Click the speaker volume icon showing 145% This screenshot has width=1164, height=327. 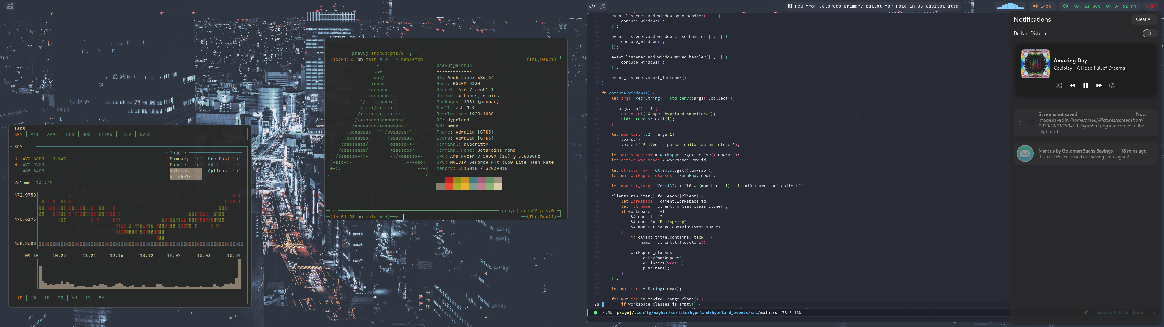[1035, 6]
